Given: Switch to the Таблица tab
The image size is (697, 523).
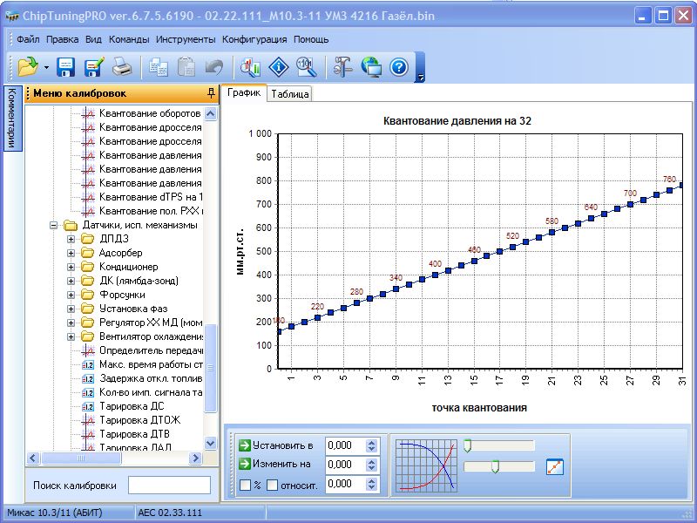Looking at the screenshot, I should [x=289, y=94].
